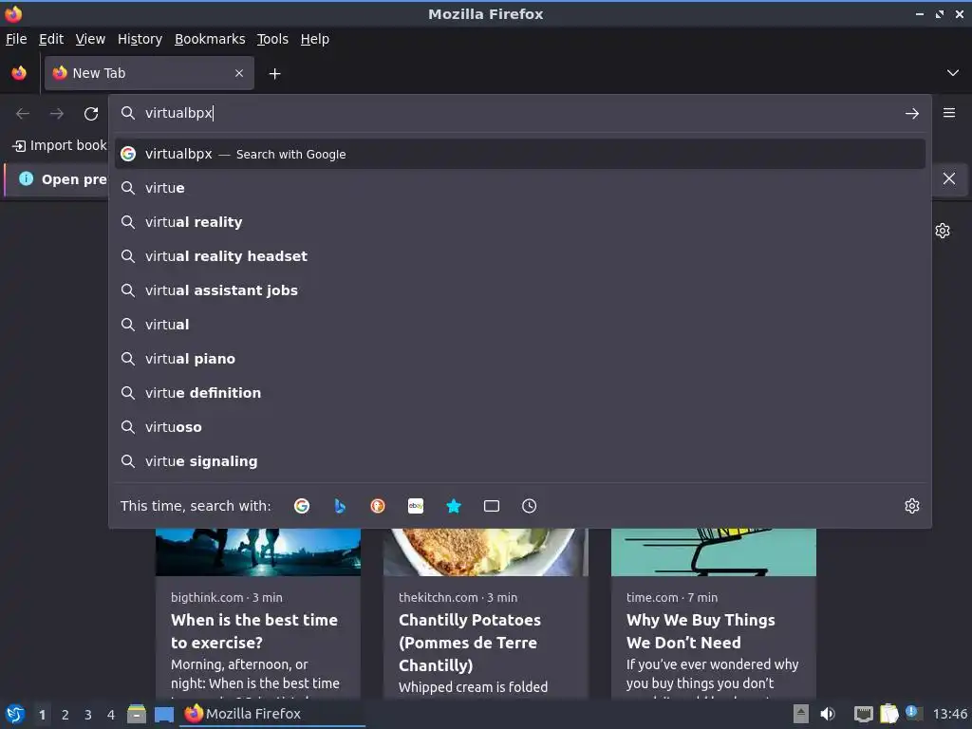This screenshot has width=972, height=729.
Task: Search history using the clock icon
Action: pos(530,506)
